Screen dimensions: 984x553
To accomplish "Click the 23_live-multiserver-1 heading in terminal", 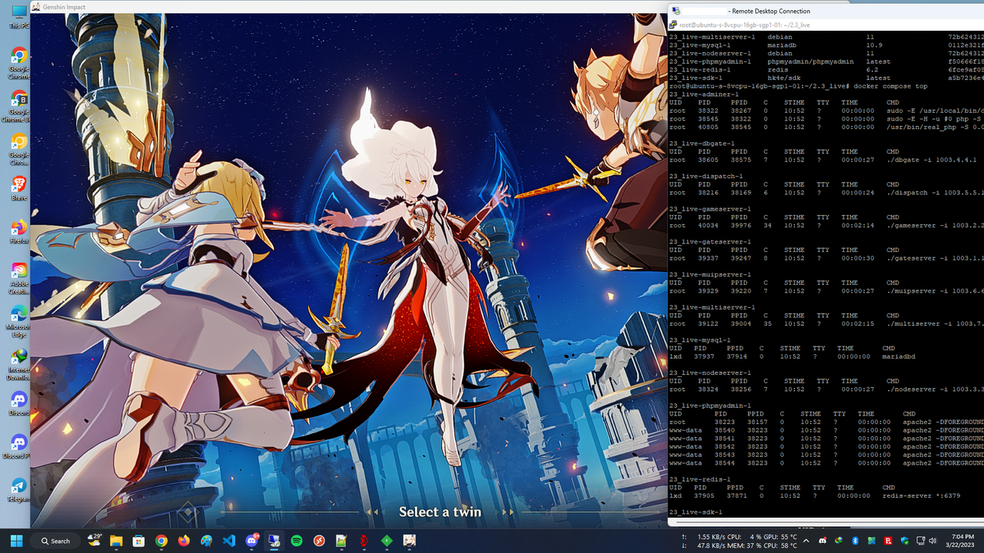I will 713,307.
